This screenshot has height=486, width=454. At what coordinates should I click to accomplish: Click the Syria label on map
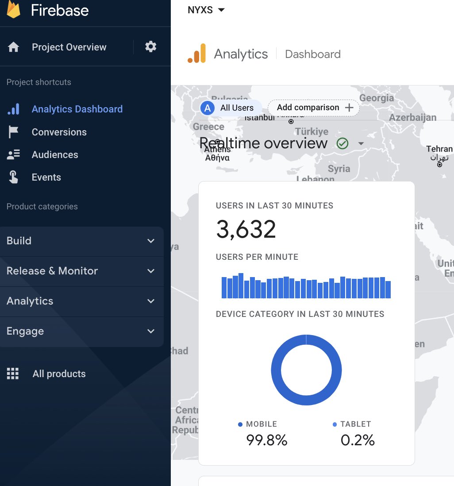pos(339,169)
